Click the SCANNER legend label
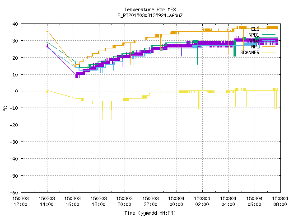 pyautogui.click(x=250, y=52)
